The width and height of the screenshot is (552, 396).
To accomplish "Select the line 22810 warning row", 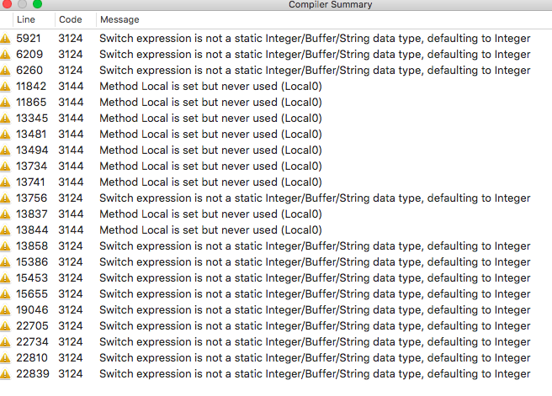I will [276, 358].
